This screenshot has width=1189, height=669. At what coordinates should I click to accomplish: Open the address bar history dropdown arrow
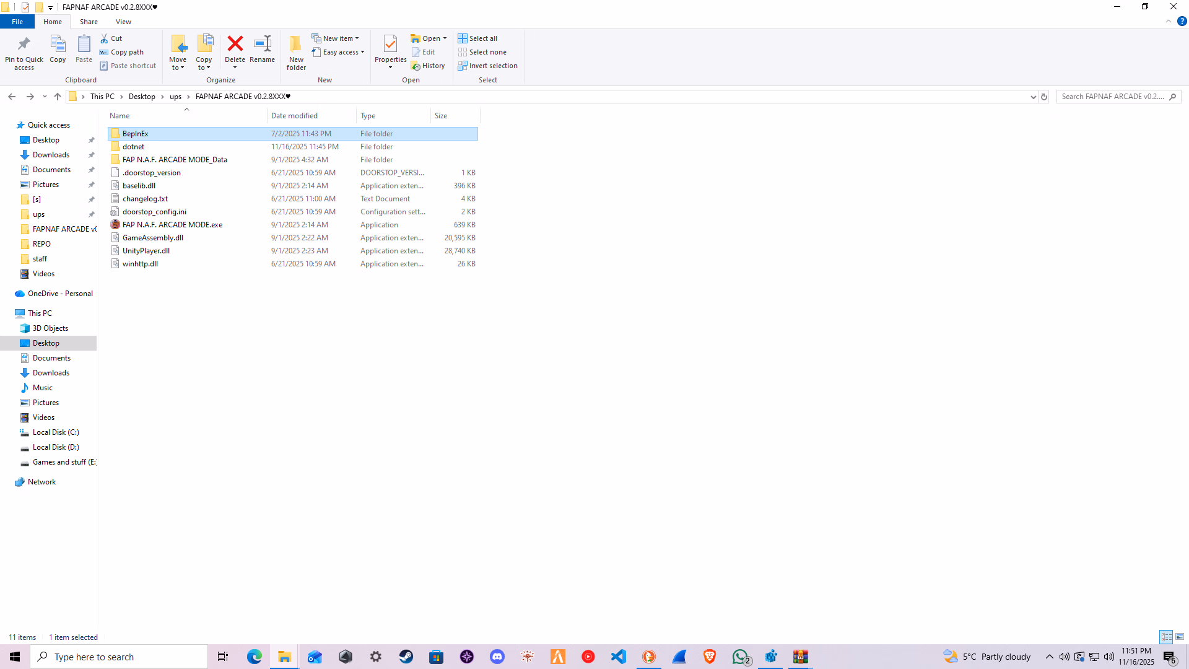pyautogui.click(x=1033, y=97)
